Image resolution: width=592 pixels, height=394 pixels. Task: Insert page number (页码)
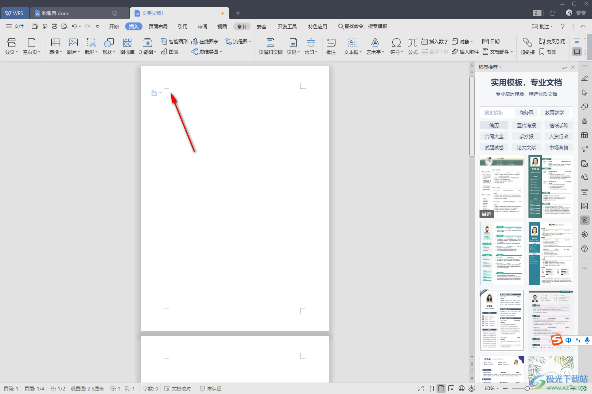pyautogui.click(x=293, y=46)
